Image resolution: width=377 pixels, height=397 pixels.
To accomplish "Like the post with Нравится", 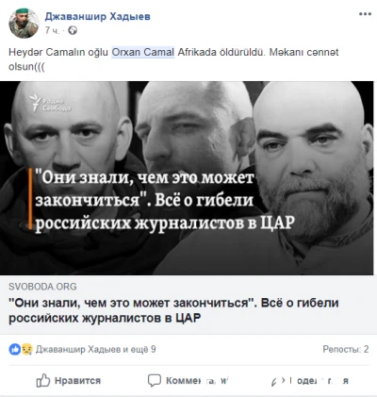I will [69, 381].
